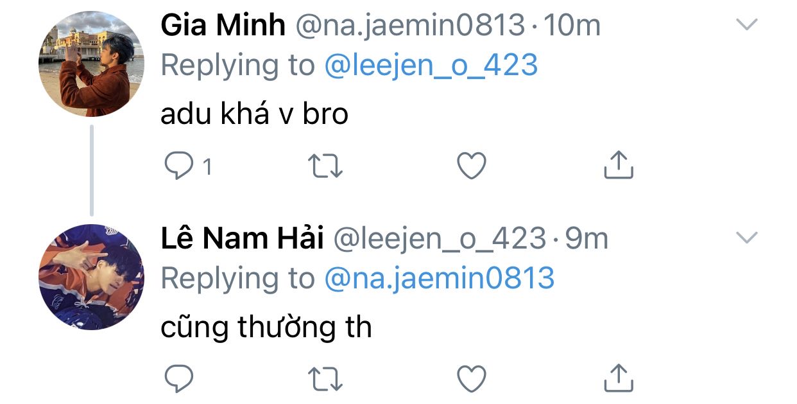The height and width of the screenshot is (404, 797).
Task: Expand more options on Lê Nam Hải's tweet
Action: 746,238
